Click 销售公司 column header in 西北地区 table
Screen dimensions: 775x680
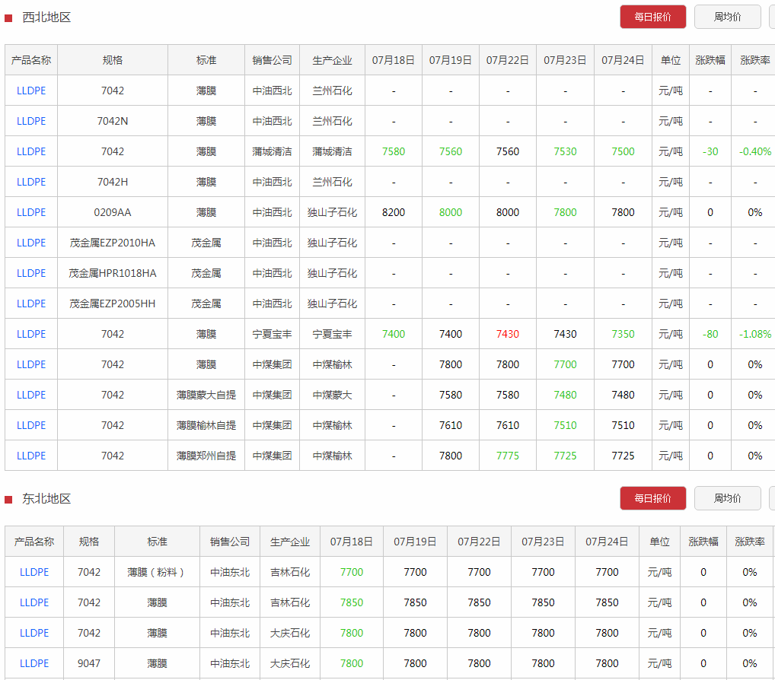(272, 60)
